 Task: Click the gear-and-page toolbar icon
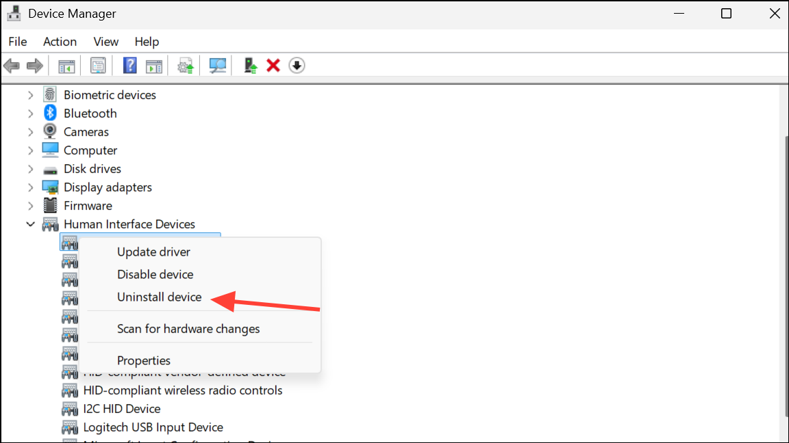click(185, 66)
